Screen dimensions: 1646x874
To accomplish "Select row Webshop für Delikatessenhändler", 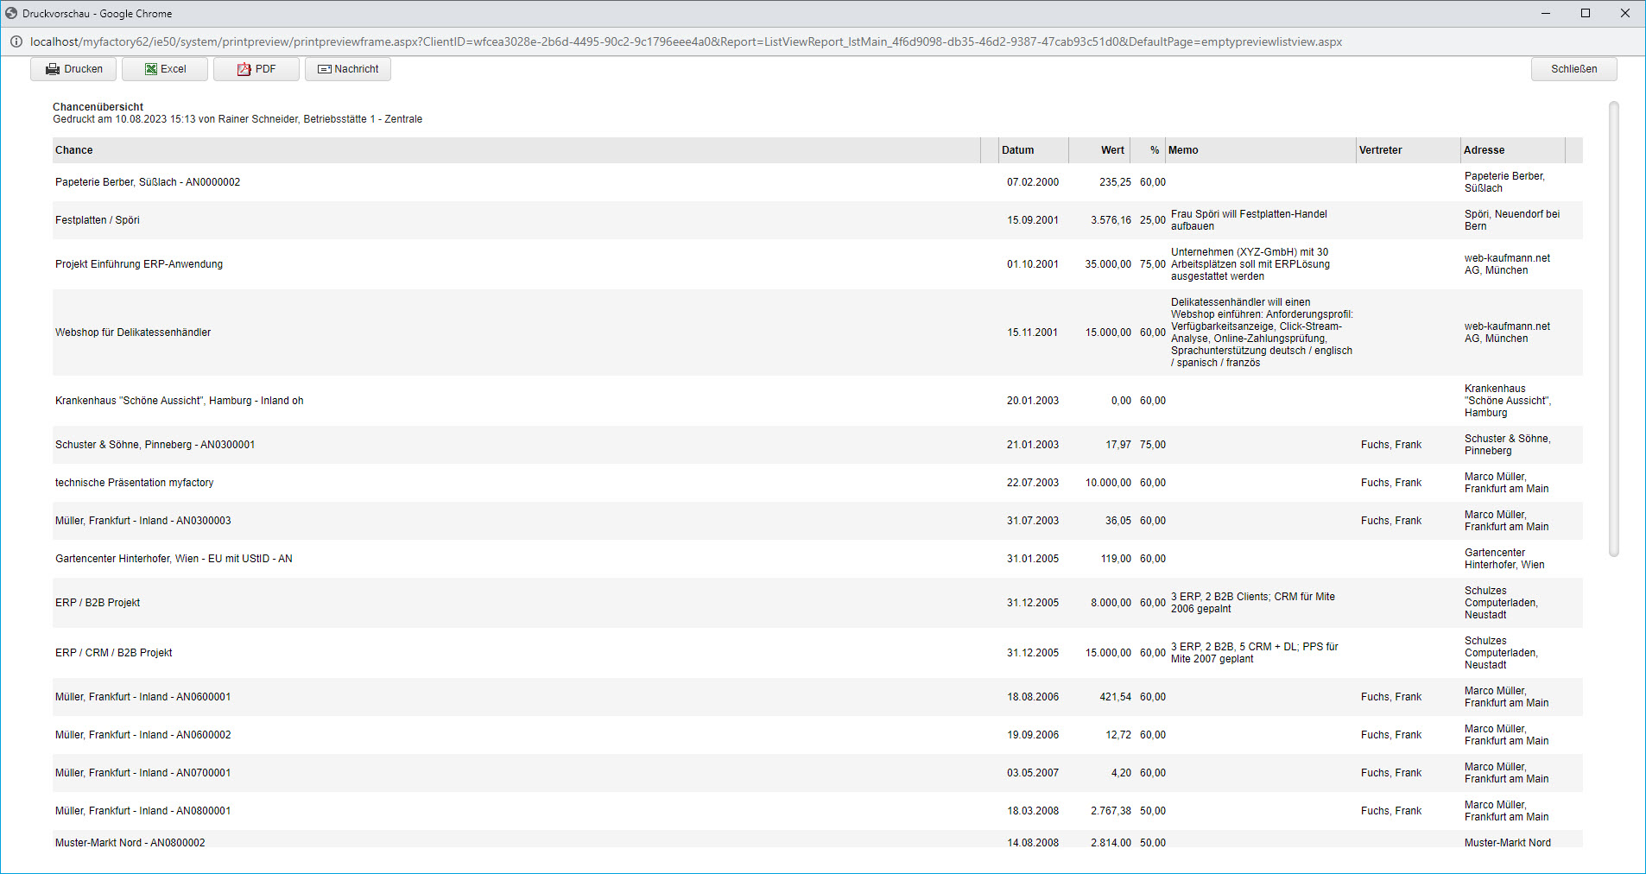I will pyautogui.click(x=817, y=332).
